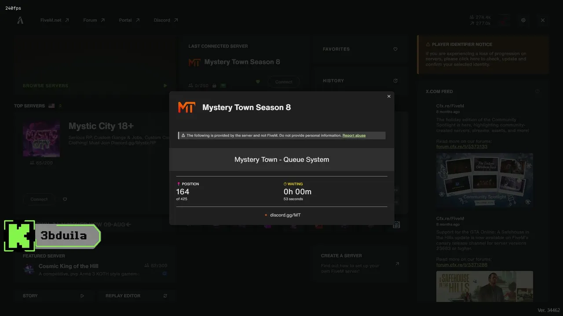The width and height of the screenshot is (563, 316).
Task: Click the Waiting time 0h 00m
Action: pos(297,192)
